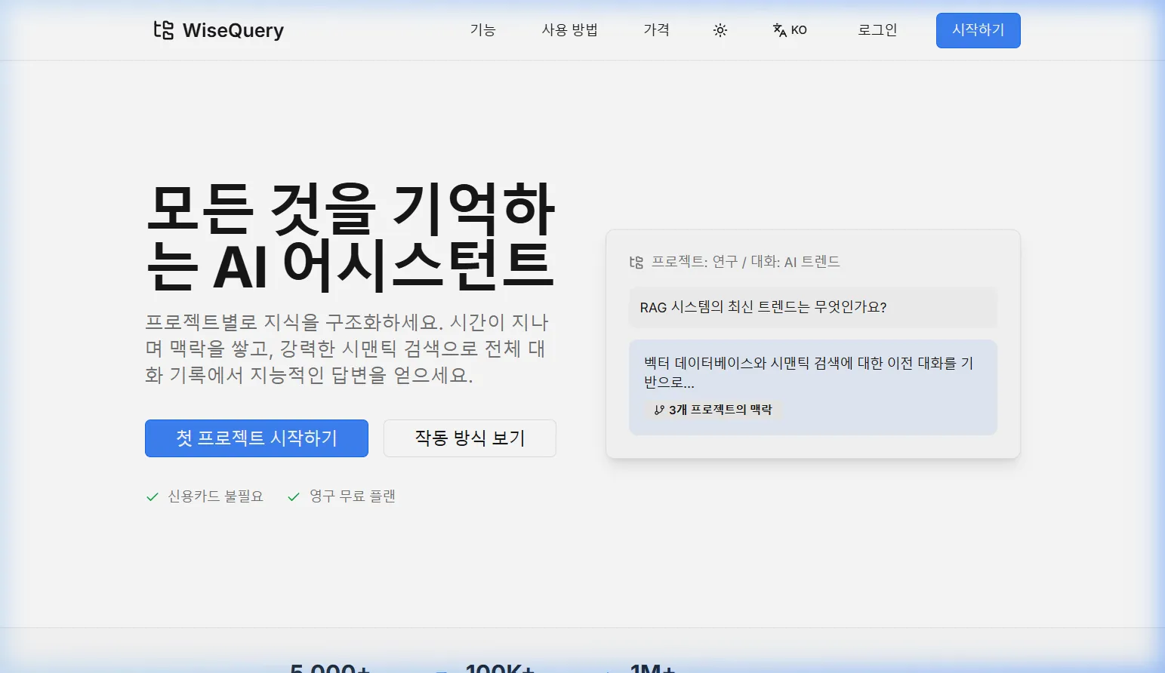Click the translate icon beside KO
Screen dimensions: 1165x673
[x=779, y=30]
